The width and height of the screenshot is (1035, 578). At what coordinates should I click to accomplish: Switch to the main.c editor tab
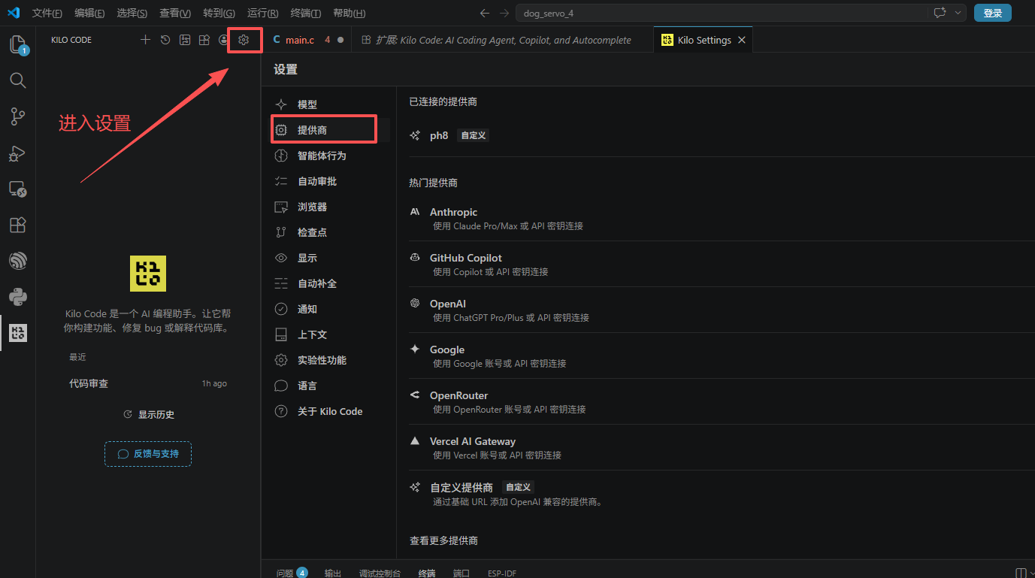tap(307, 40)
